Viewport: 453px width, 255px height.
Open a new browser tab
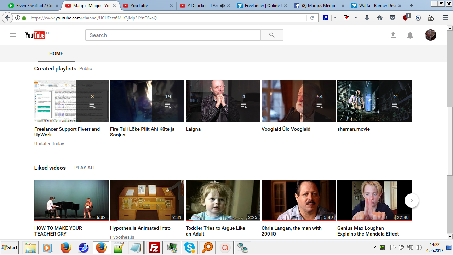click(411, 6)
